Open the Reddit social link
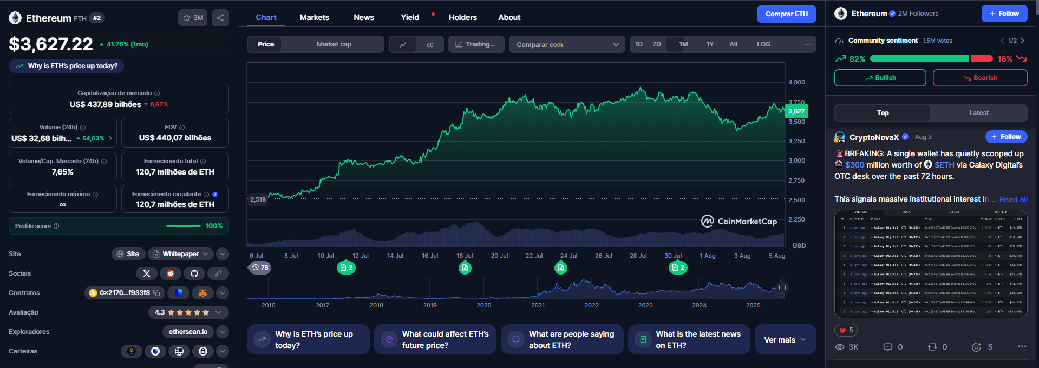This screenshot has width=1039, height=368. coord(171,273)
